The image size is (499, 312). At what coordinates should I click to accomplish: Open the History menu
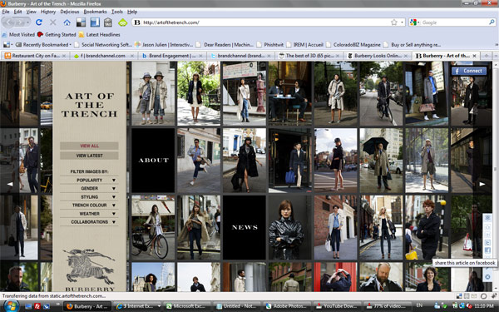(48, 12)
